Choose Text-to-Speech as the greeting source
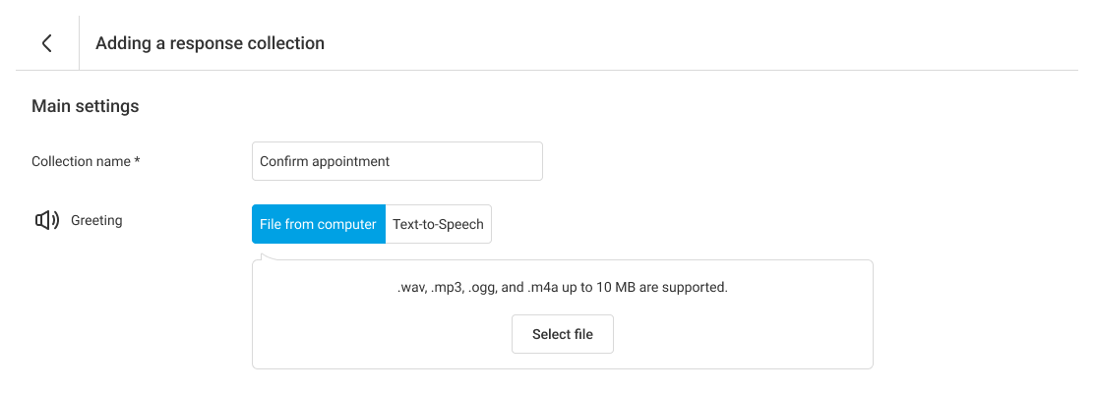 (x=438, y=224)
